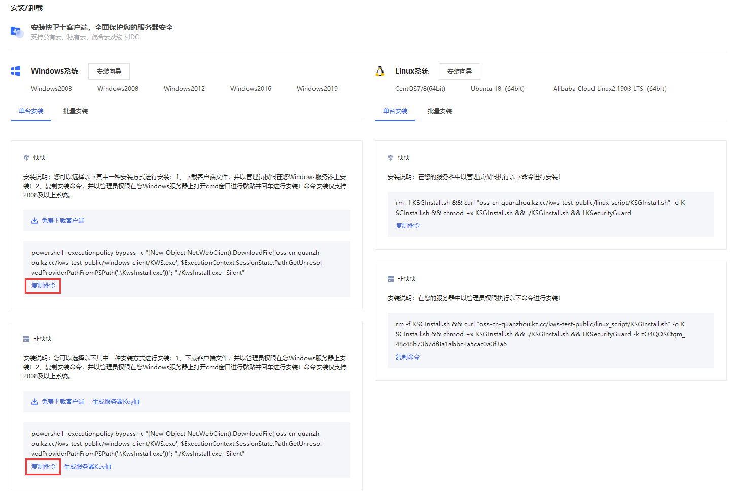Copy the Windows 快快 PowerShell command via 复制命令
Image resolution: width=732 pixels, height=495 pixels.
44,286
